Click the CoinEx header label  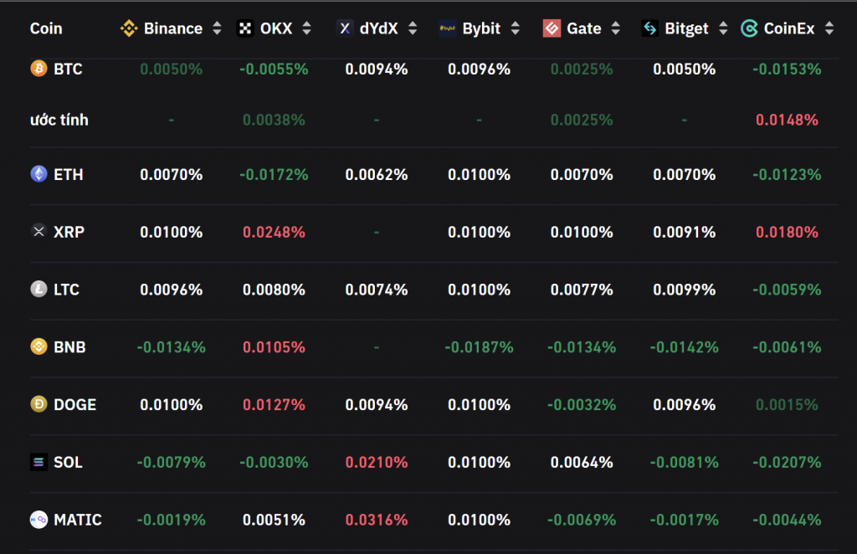click(789, 28)
